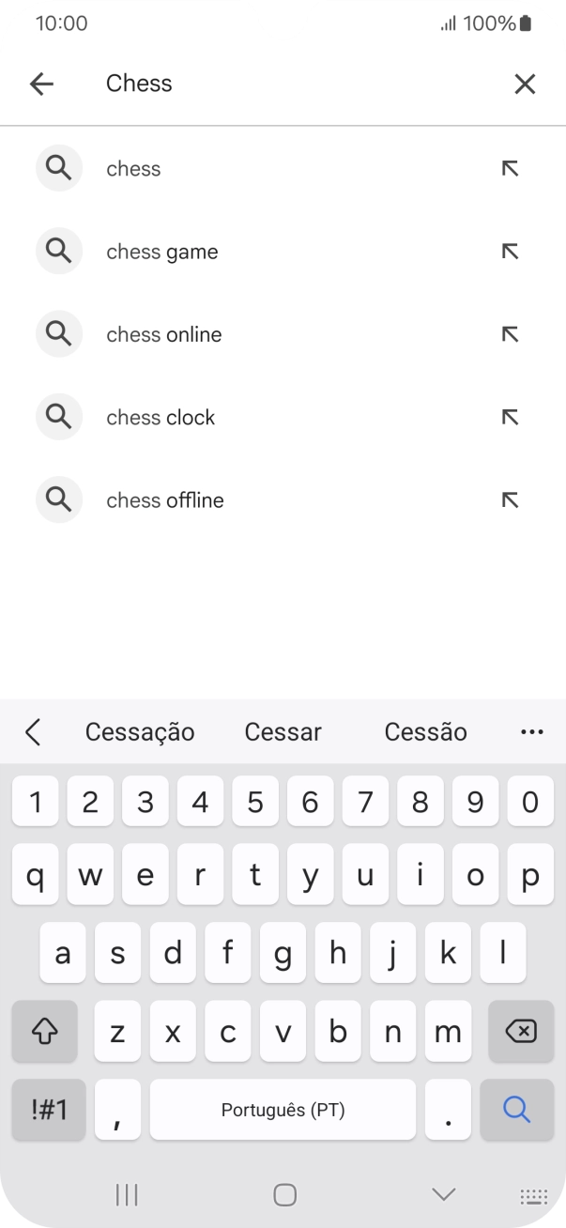The height and width of the screenshot is (1228, 566).
Task: Tap the spacebar labeled Português (PT)
Action: tap(283, 1110)
